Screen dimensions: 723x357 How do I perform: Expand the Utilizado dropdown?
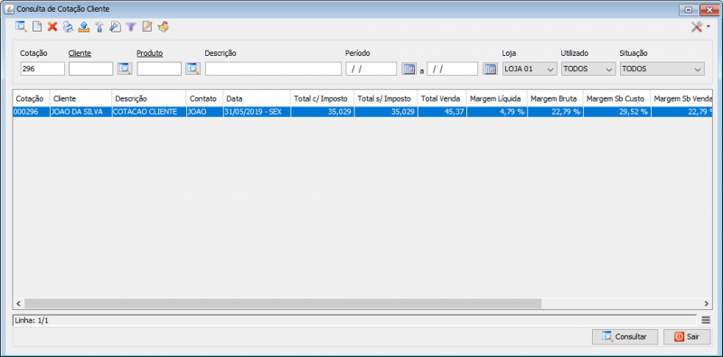[x=589, y=69]
